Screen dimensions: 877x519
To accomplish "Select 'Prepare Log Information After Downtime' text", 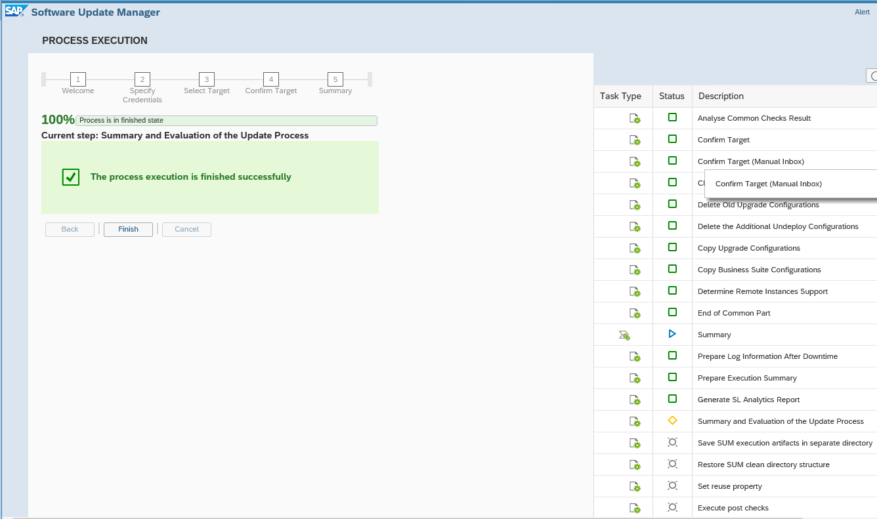I will (767, 357).
